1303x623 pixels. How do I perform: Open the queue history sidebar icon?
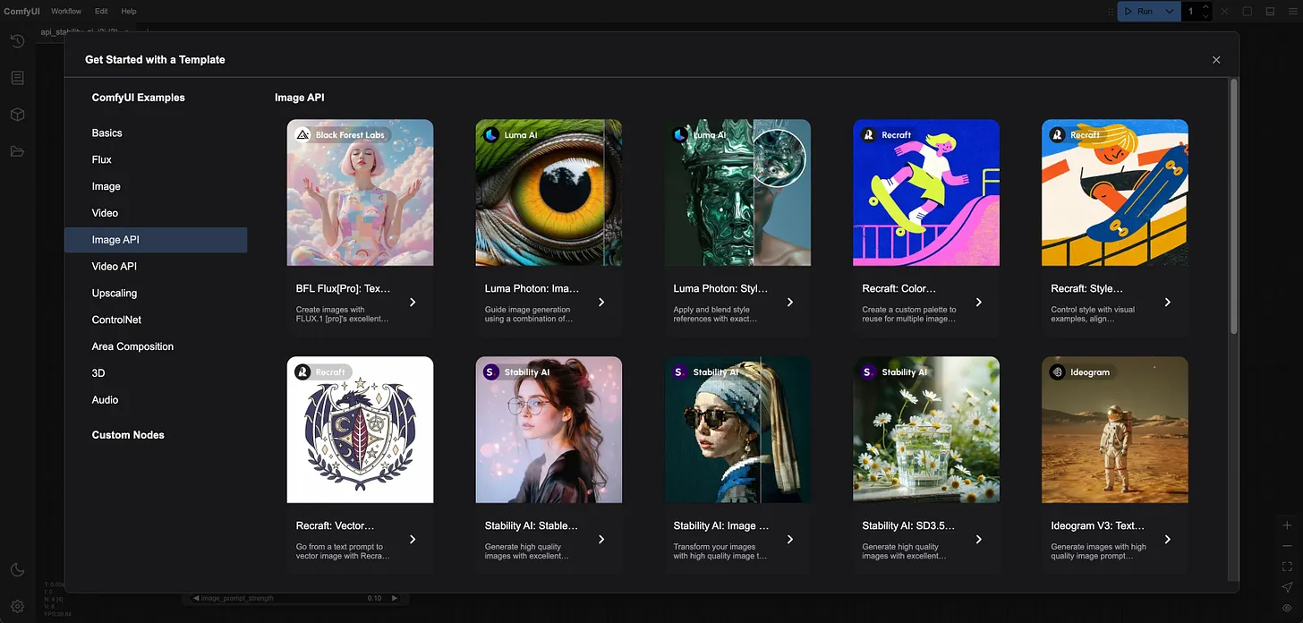pos(17,41)
